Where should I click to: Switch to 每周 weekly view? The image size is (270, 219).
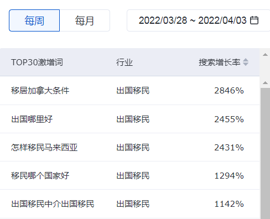click(34, 20)
